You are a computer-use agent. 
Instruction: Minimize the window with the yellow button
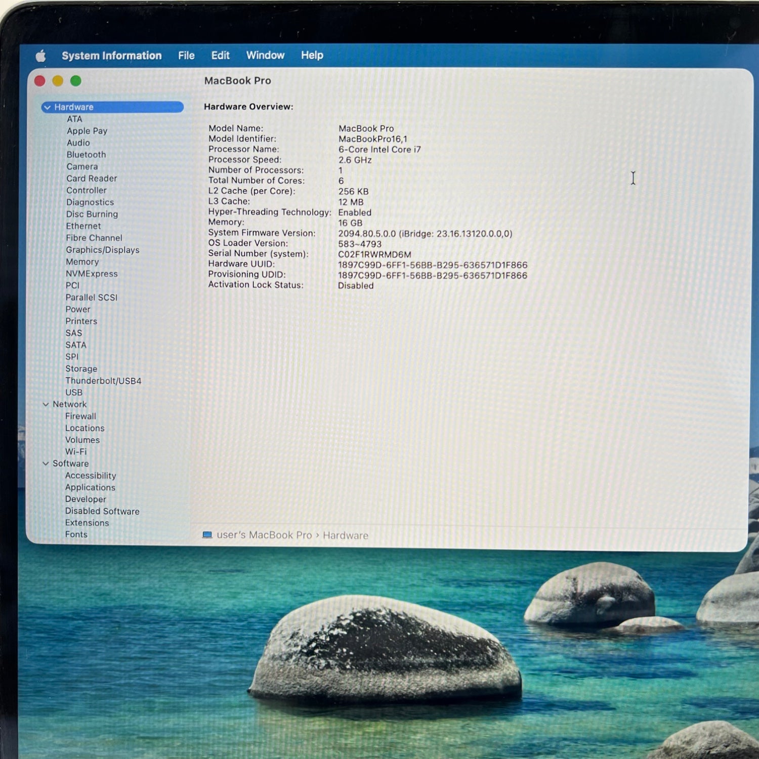[x=58, y=81]
